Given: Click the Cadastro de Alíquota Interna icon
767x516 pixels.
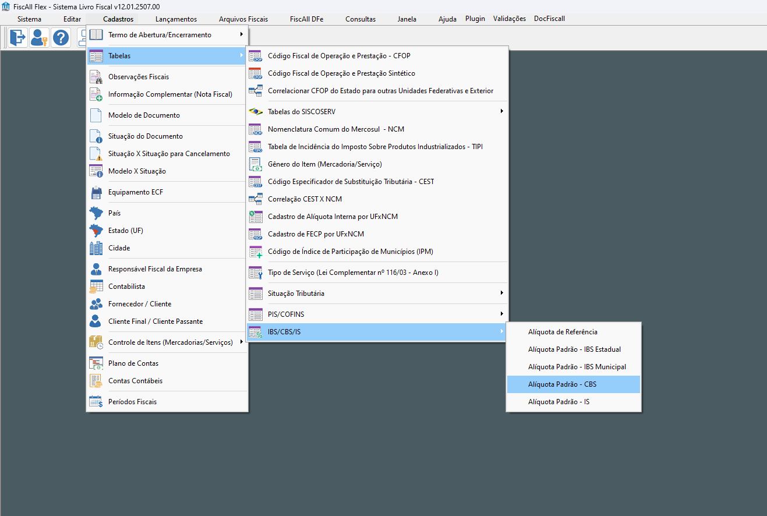Looking at the screenshot, I should (x=256, y=217).
